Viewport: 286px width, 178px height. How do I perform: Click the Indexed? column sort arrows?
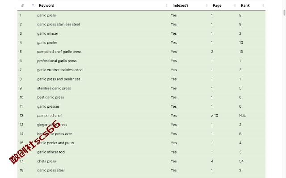[206, 5]
